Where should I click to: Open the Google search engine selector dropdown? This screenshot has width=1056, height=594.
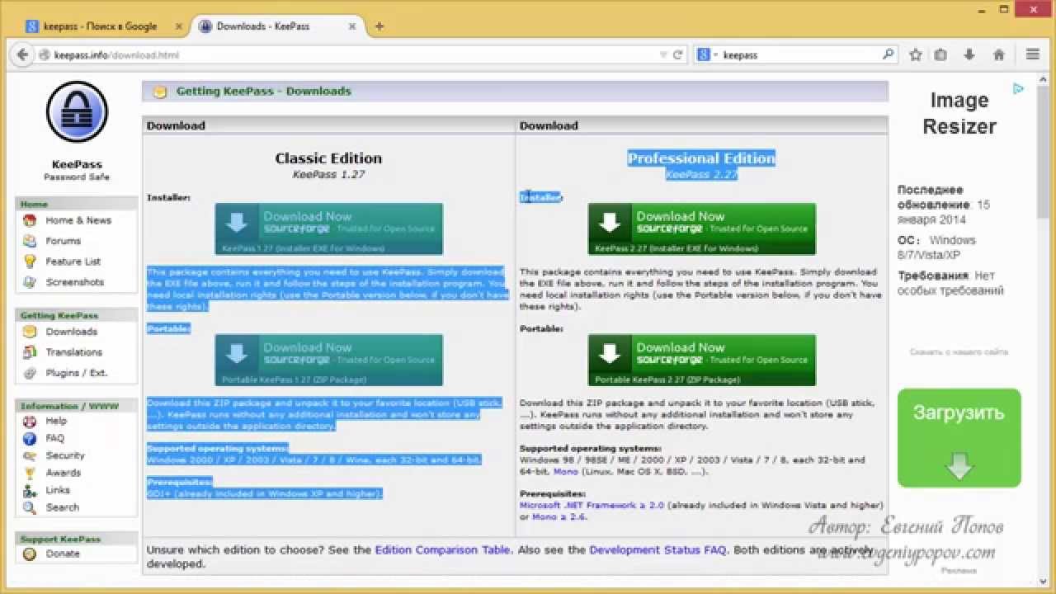pos(707,55)
